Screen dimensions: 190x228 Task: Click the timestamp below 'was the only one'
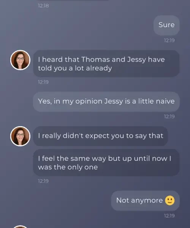pyautogui.click(x=43, y=181)
